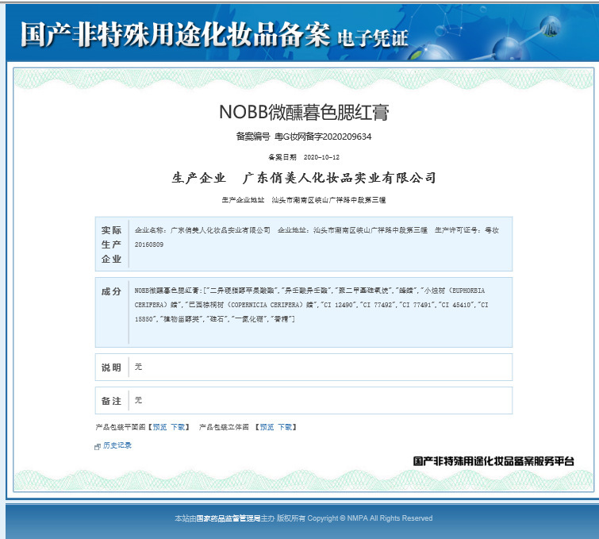Screen dimensions: 599x539
Task: Click the 备案服务平台 logo text at bottom right
Action: click(493, 461)
